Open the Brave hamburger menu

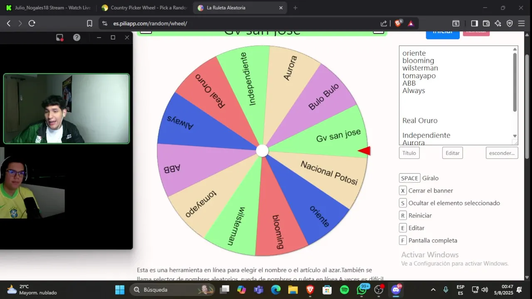(522, 24)
